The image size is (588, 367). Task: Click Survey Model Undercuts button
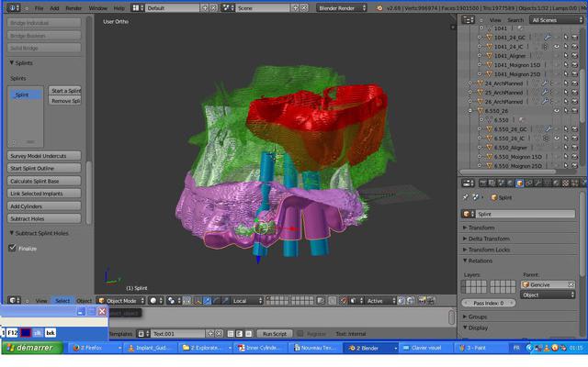pyautogui.click(x=44, y=156)
